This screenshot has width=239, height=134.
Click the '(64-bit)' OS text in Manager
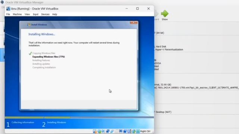pyautogui.click(x=160, y=33)
